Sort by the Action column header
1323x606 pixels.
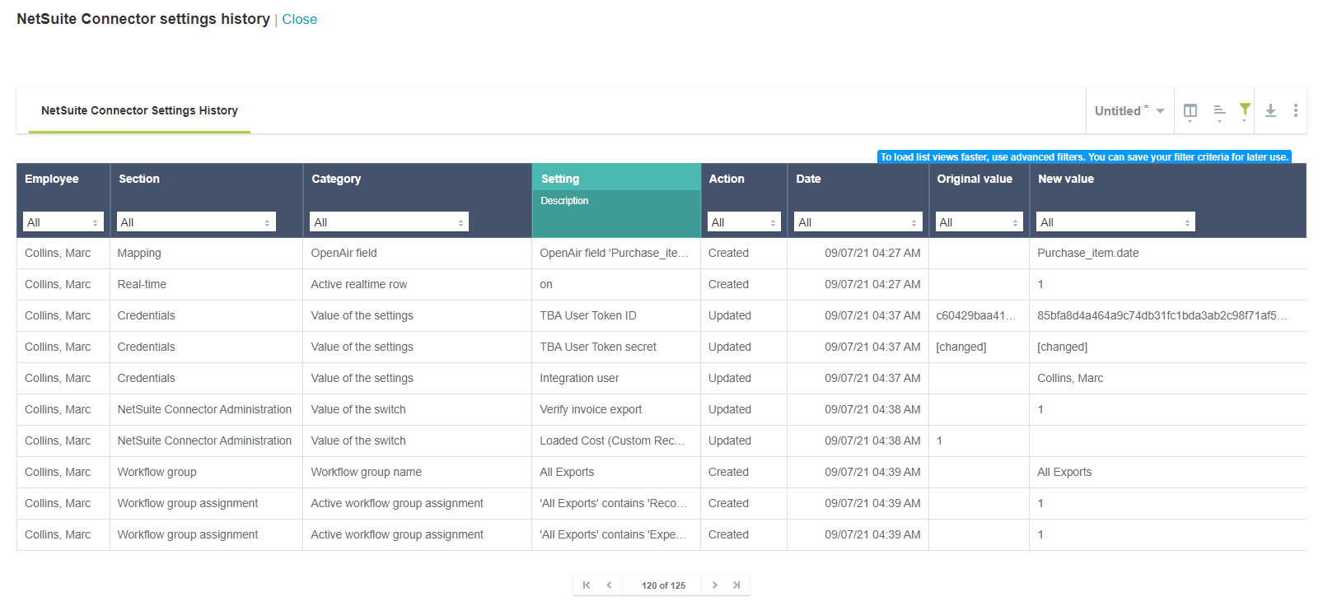[727, 179]
